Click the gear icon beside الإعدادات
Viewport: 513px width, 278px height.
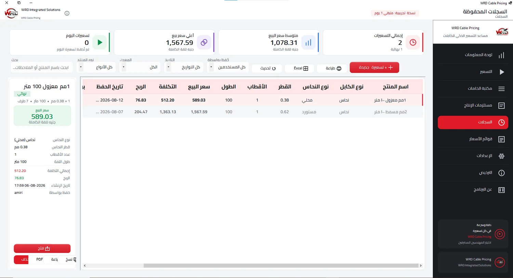pos(501,156)
